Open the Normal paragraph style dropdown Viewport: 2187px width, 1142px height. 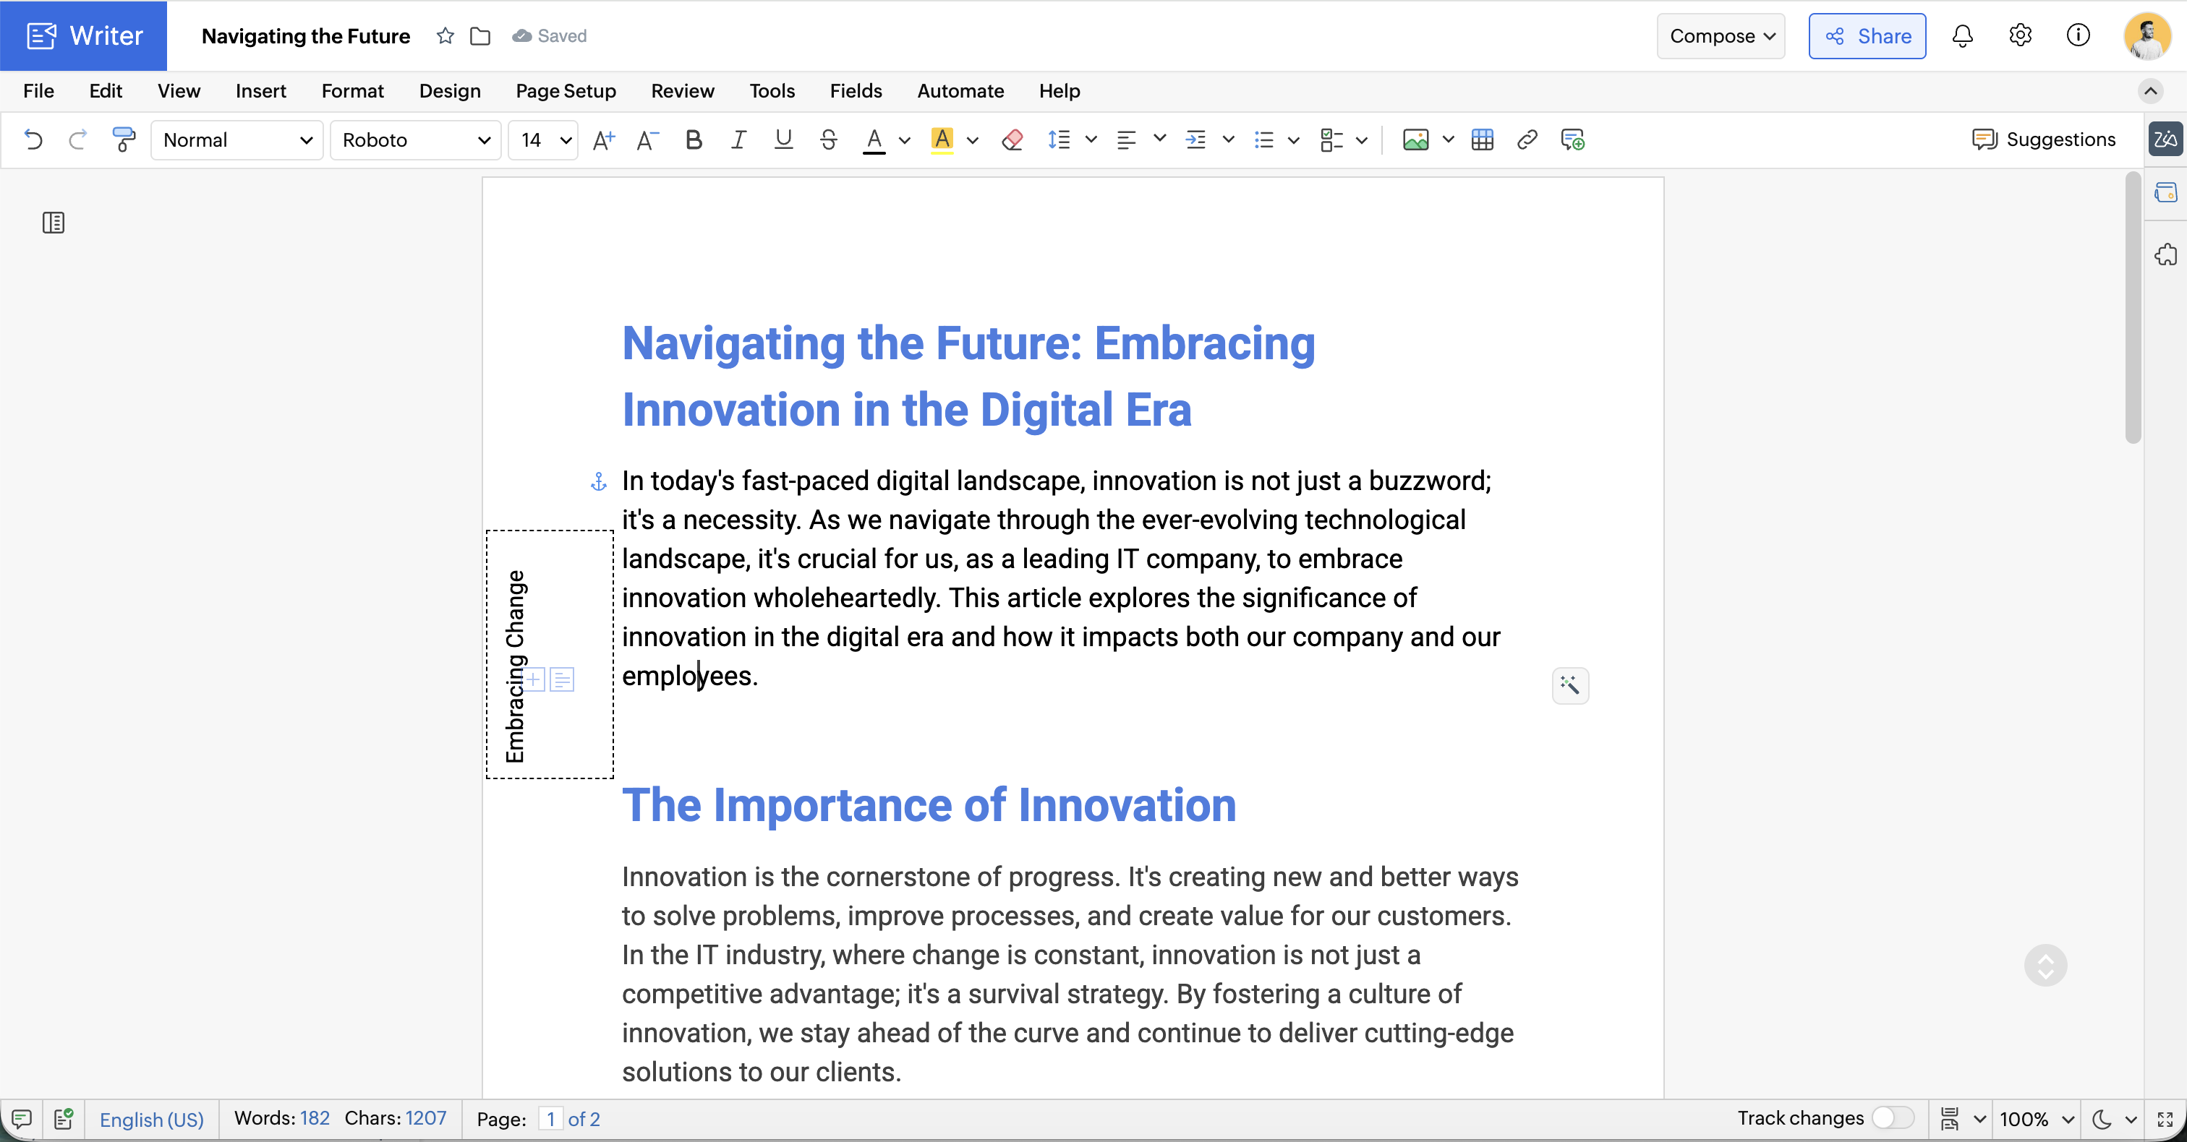tap(237, 140)
